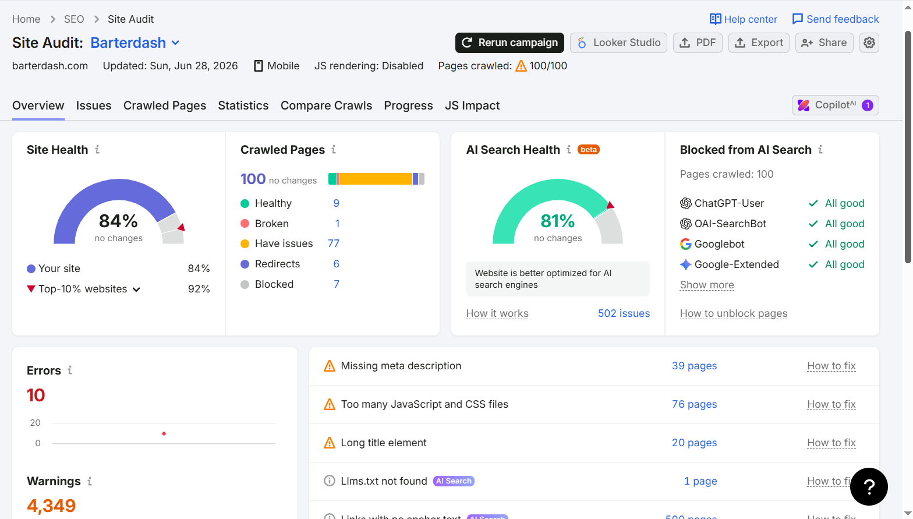The width and height of the screenshot is (913, 519).
Task: Click the Help center book icon
Action: click(715, 19)
